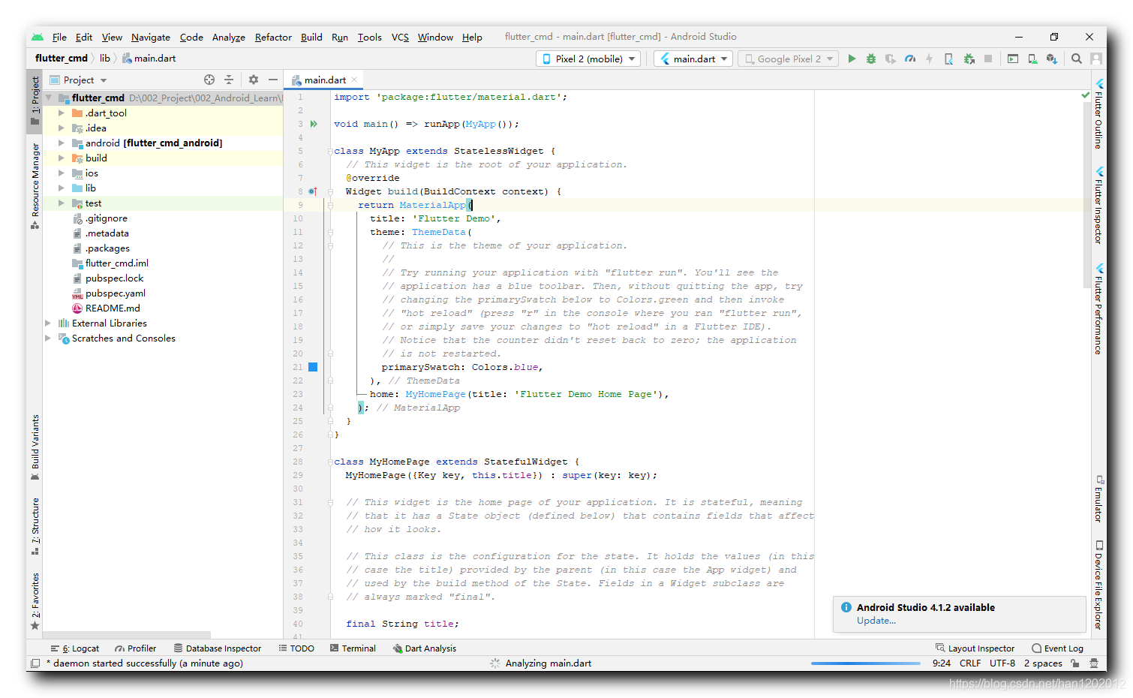Click run gutter arrow beside void main

coord(314,124)
